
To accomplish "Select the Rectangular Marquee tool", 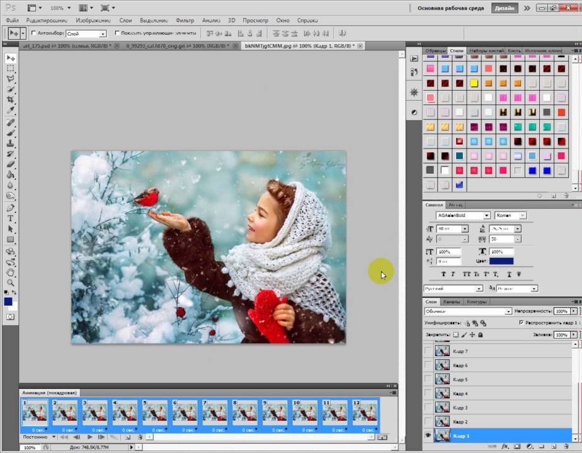I will tap(10, 69).
